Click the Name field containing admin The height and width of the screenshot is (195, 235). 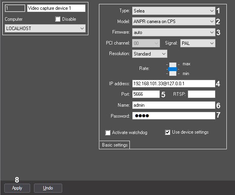[173, 105]
